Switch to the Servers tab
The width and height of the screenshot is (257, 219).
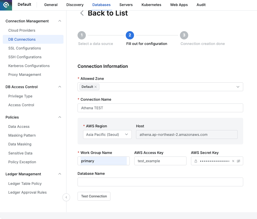point(126,5)
